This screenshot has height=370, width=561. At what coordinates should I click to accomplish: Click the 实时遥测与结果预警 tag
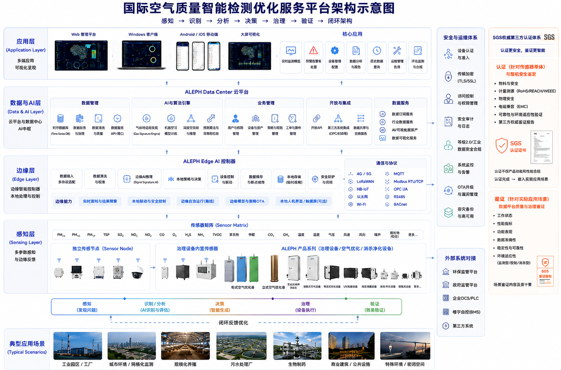point(100,201)
